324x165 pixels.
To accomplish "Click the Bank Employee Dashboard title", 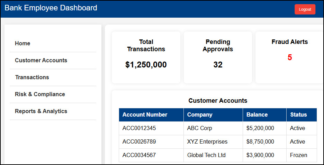I will tap(51, 8).
